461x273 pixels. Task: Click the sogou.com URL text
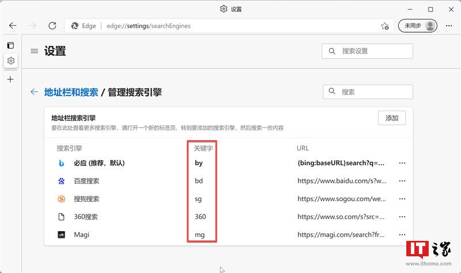point(342,199)
